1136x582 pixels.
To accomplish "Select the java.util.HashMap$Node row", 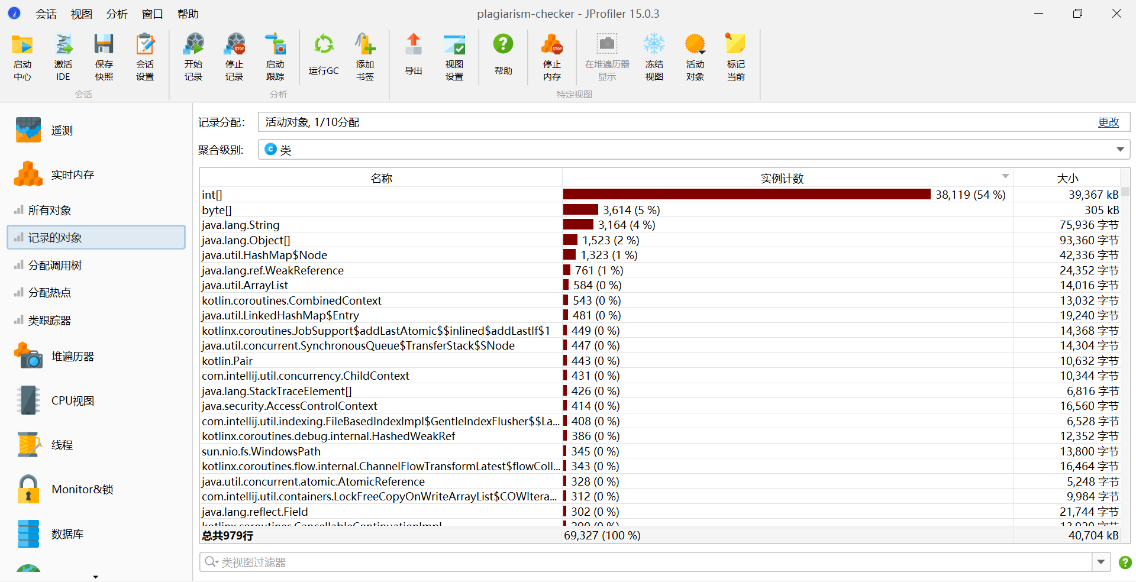I will coord(660,255).
